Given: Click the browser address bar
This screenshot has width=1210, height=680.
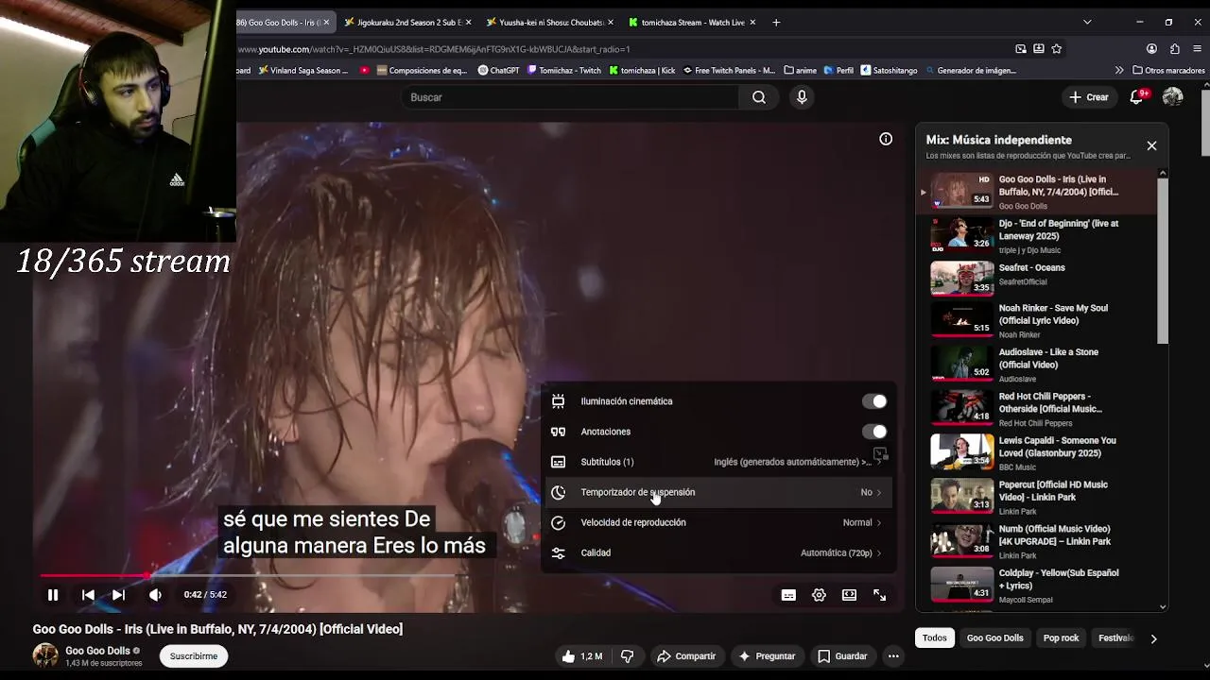Looking at the screenshot, I should (x=624, y=49).
